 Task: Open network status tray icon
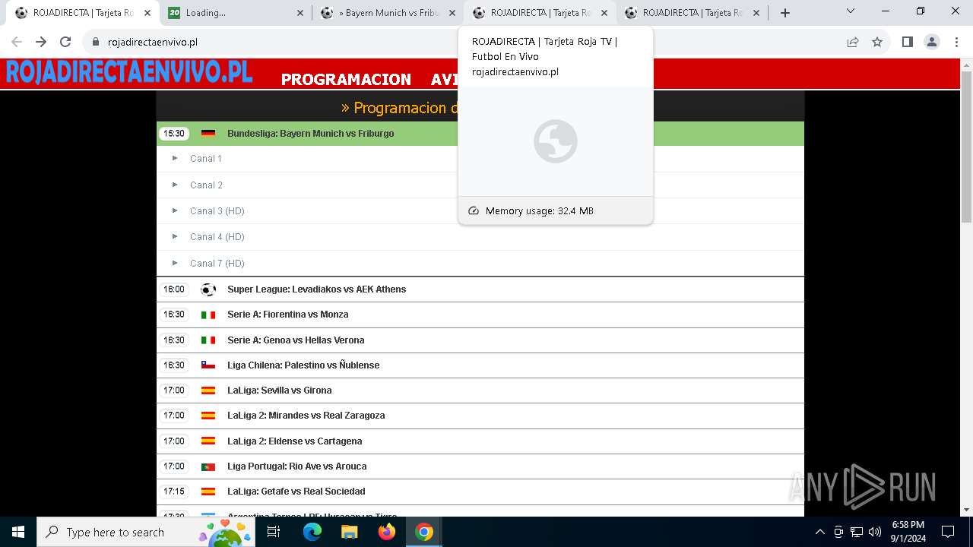pos(857,532)
